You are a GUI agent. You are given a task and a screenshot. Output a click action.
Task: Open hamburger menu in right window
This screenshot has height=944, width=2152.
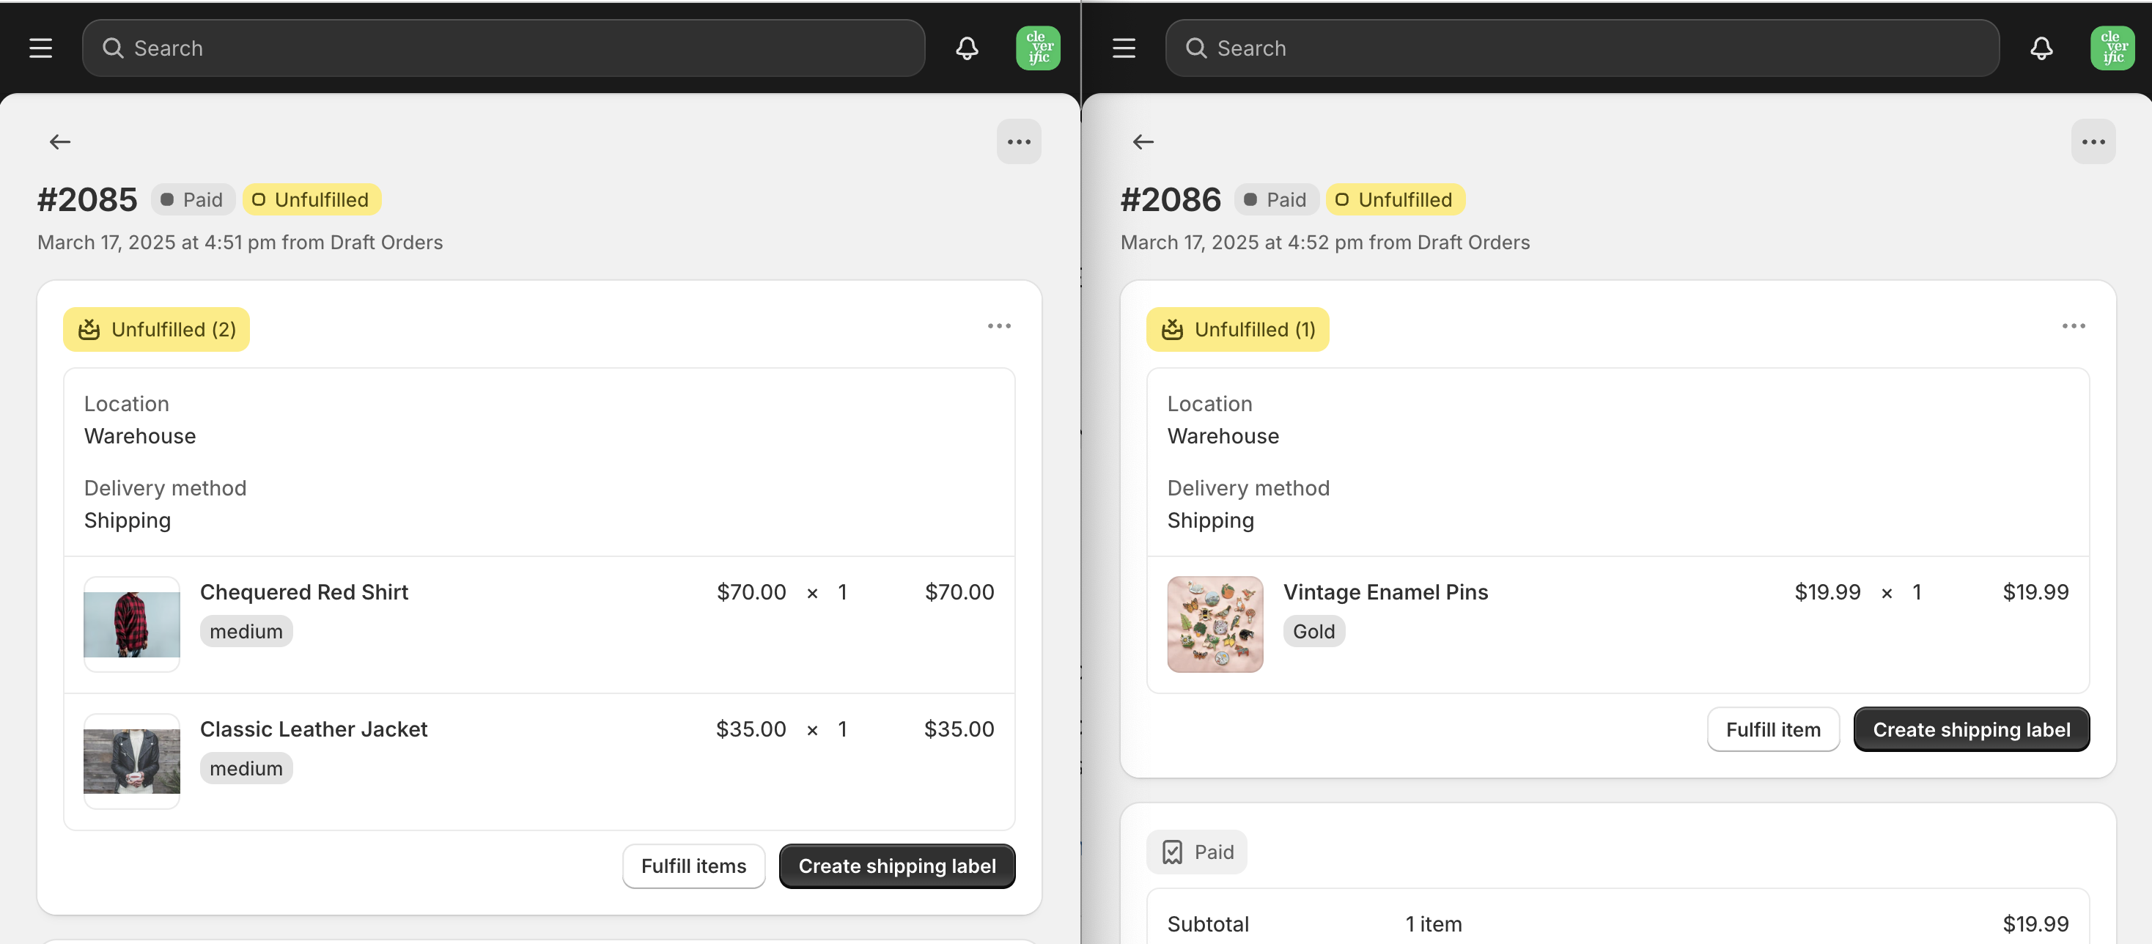(1124, 48)
